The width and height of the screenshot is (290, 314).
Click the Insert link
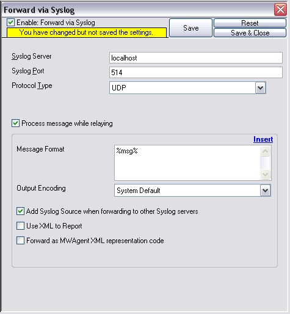pos(263,139)
